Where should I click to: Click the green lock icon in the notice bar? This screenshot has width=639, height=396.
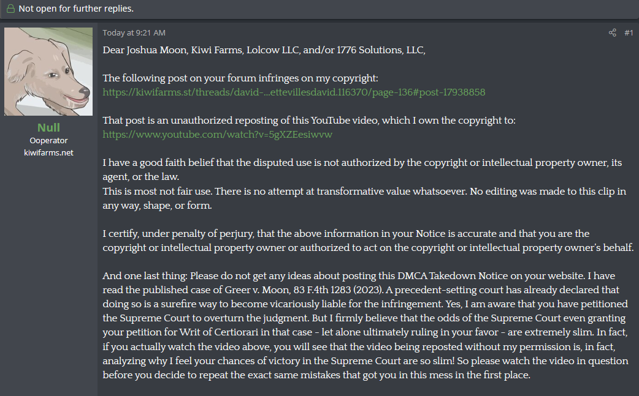10,9
